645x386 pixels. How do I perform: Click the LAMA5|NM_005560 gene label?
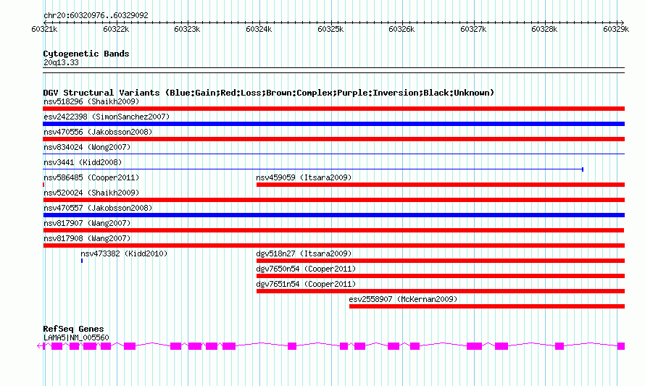76,338
